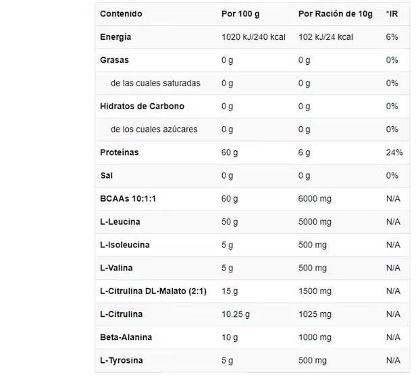
Task: Click the Energía row label
Action: (x=115, y=37)
